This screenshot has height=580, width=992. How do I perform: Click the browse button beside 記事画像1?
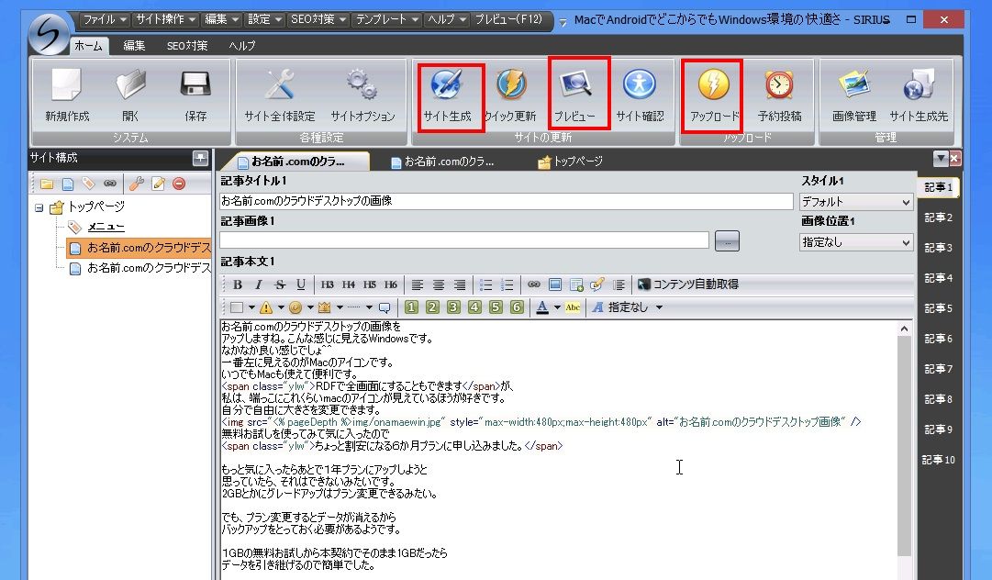click(x=727, y=241)
